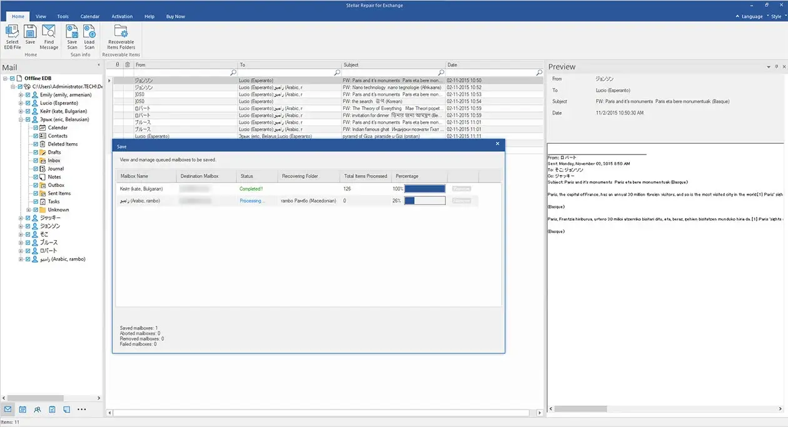The image size is (788, 427).
Task: Click the Remove button for Keйт mailbox
Action: 462,188
